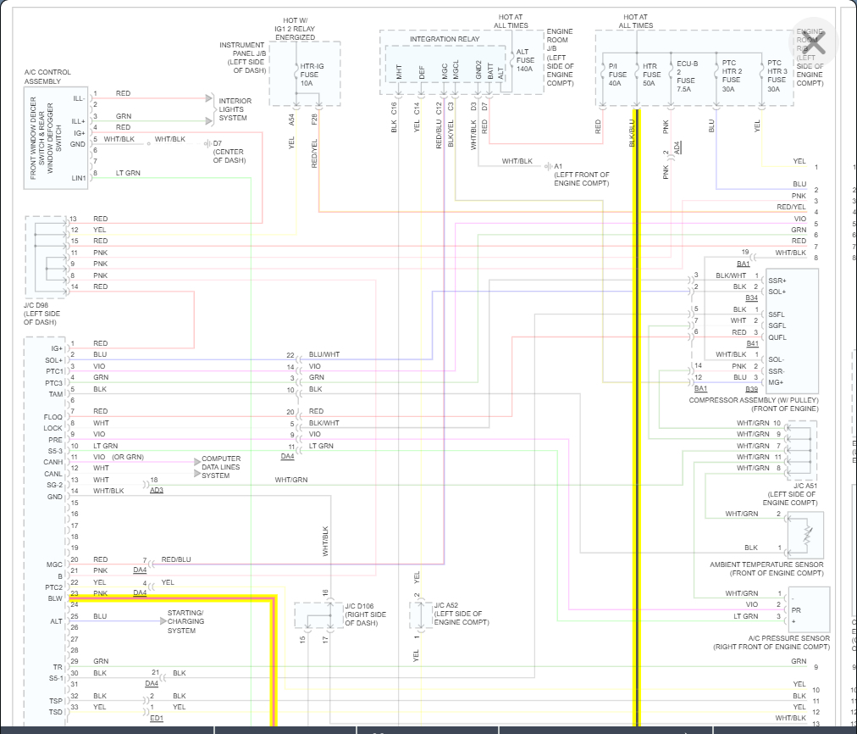Open the COMPUTER DATA LINES SYSTEM reference
The image size is (857, 734).
click(221, 467)
